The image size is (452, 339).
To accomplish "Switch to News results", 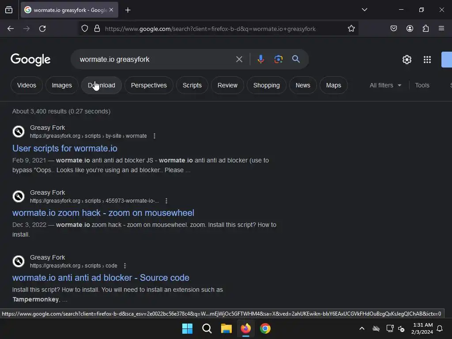I will 303,85.
